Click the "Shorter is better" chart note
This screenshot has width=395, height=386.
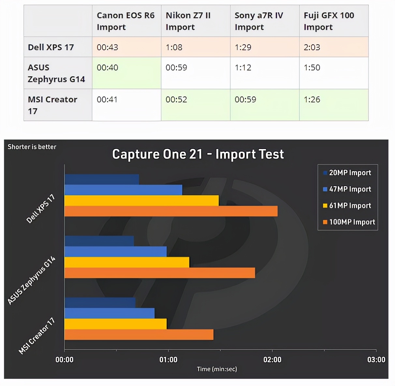[x=32, y=147]
